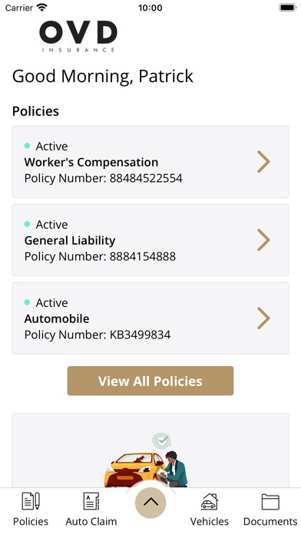Open the Documents folder icon
The image size is (301, 534).
270,502
